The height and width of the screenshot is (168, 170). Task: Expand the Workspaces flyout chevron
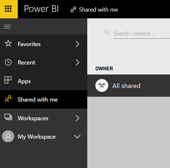[77, 118]
